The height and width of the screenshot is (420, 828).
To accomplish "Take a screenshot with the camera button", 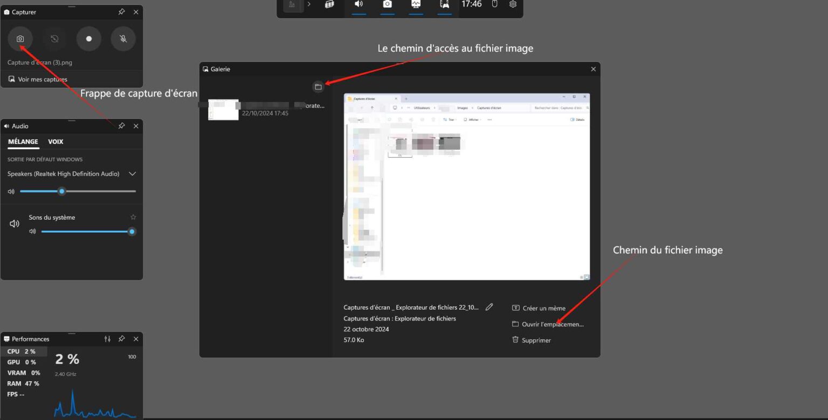I will tap(20, 39).
